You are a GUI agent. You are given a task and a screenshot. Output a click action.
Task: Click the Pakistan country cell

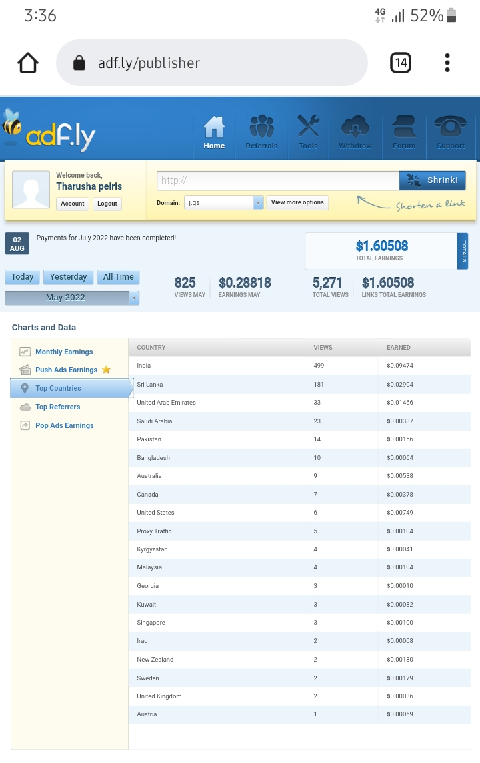pyautogui.click(x=149, y=439)
